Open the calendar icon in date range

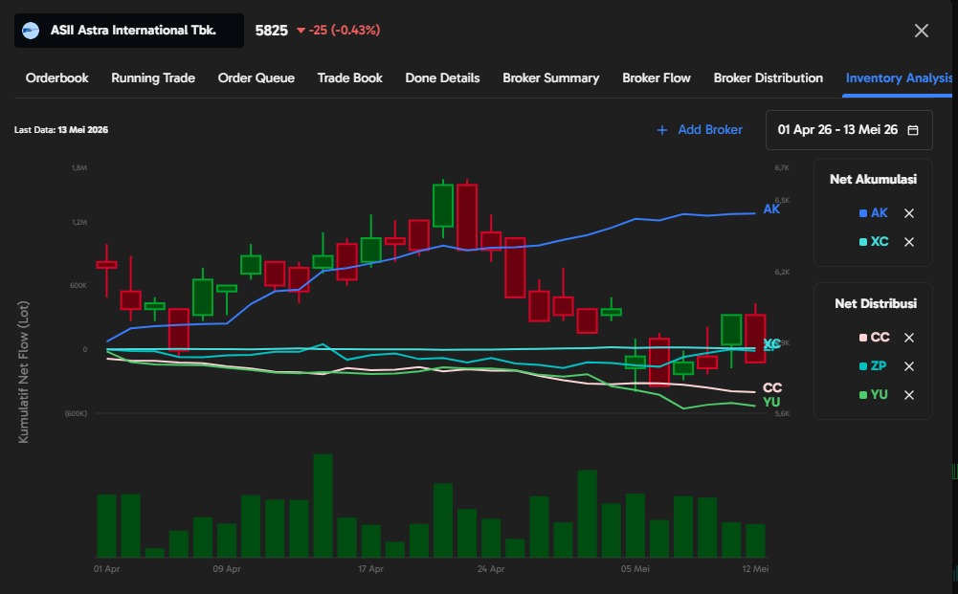[x=913, y=130]
